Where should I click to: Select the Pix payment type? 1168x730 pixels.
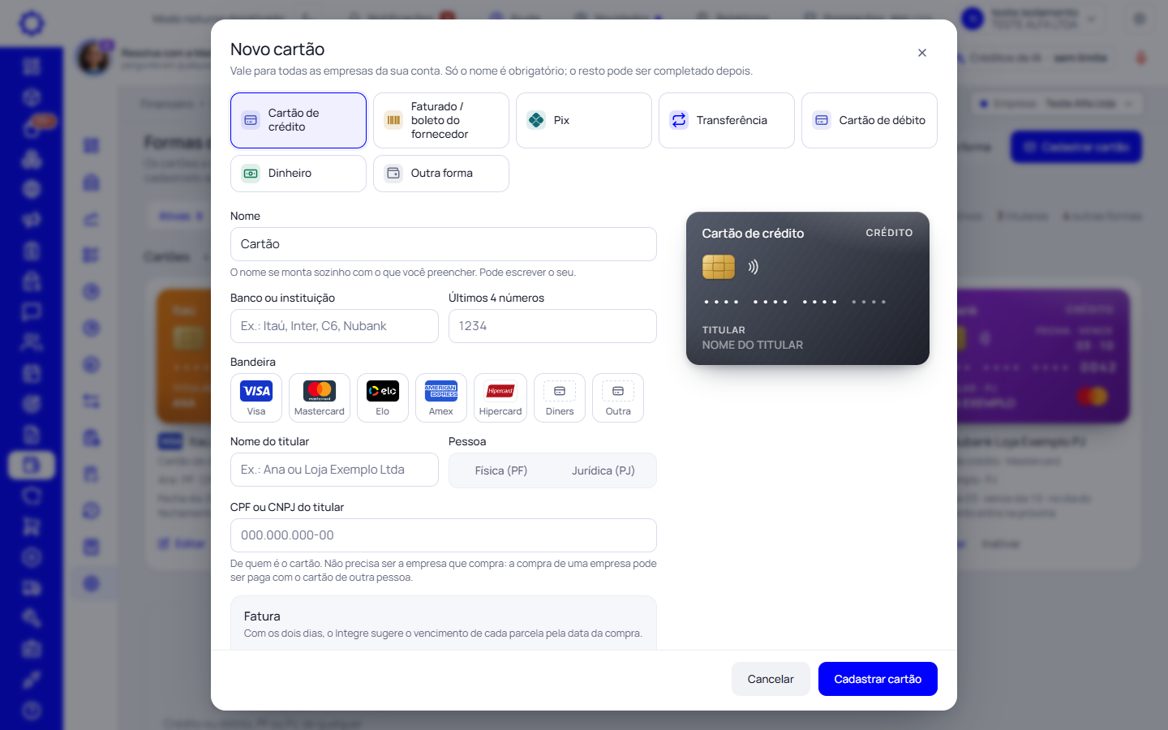click(584, 120)
